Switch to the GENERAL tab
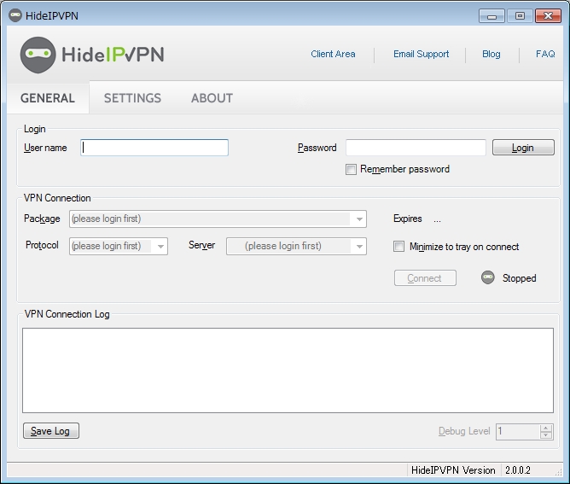Viewport: 570px width, 484px height. (x=48, y=98)
